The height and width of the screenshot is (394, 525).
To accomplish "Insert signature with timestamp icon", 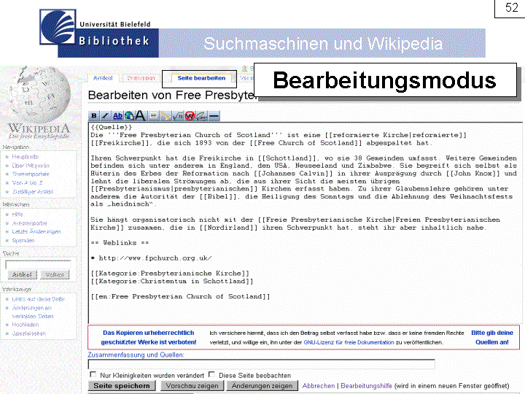I will (x=202, y=116).
